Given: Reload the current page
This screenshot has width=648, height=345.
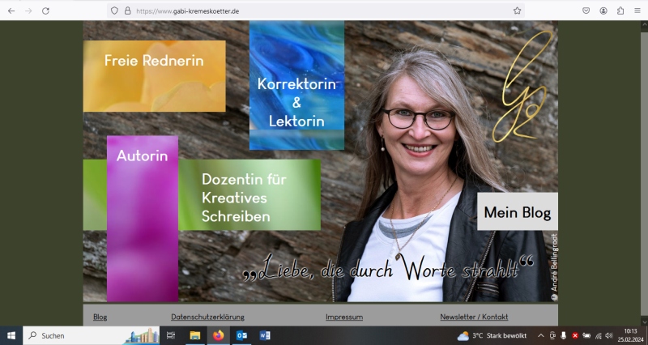Looking at the screenshot, I should click(x=45, y=11).
